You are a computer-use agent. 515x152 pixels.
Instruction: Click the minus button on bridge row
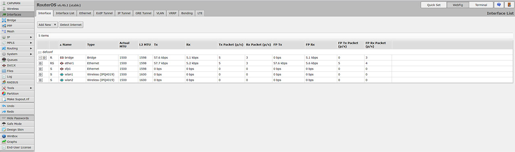click(x=40, y=58)
